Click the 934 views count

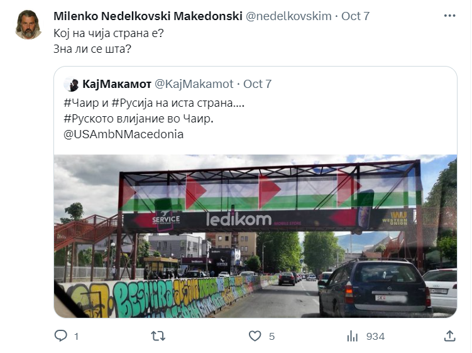click(x=375, y=336)
